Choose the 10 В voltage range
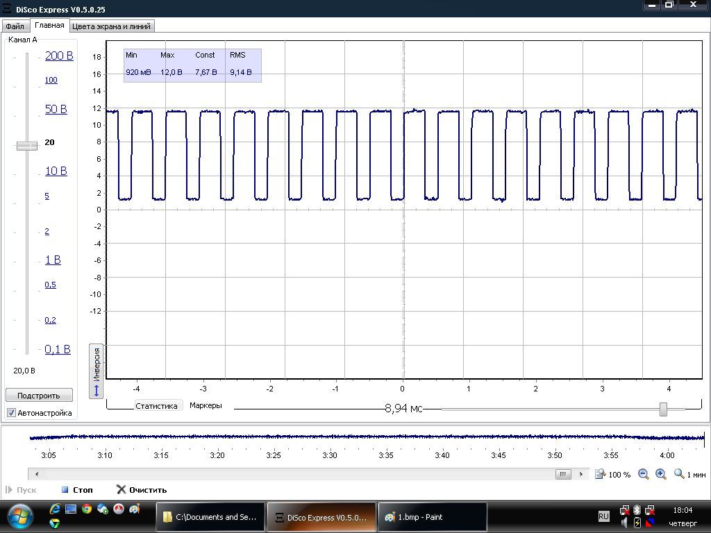 (x=56, y=171)
